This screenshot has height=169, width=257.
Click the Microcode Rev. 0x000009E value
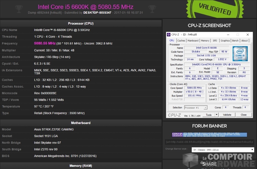pyautogui.click(x=45, y=93)
